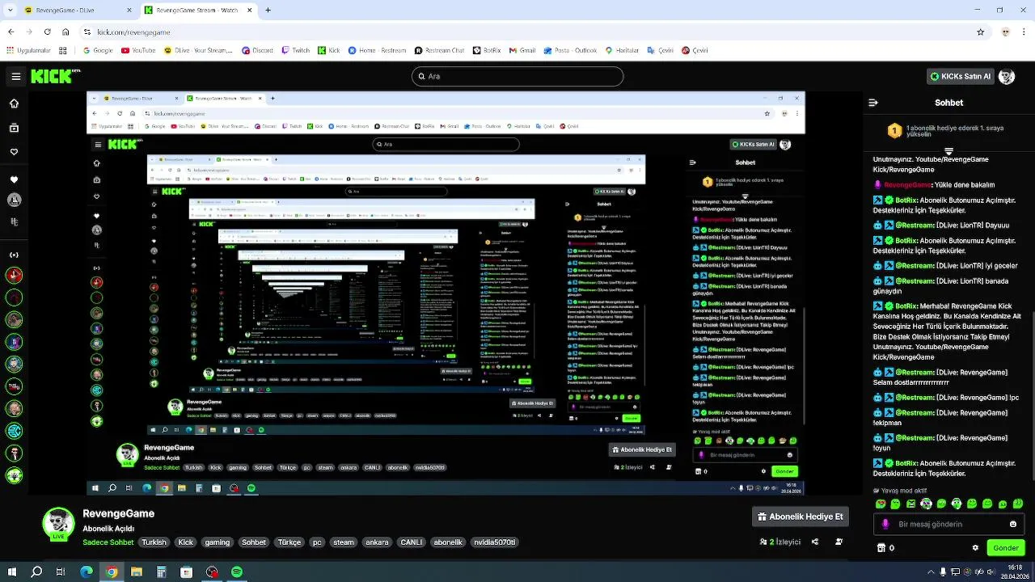The image size is (1035, 582).
Task: Open Calculator from the taskbar
Action: click(162, 571)
